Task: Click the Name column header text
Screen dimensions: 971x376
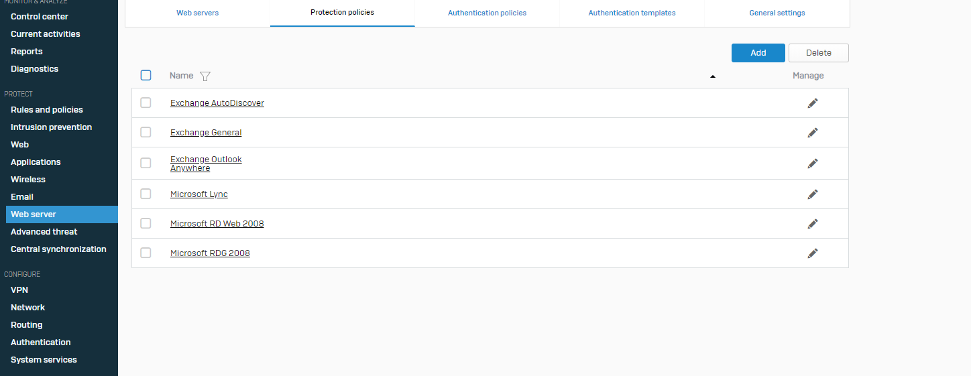Action: pos(181,76)
